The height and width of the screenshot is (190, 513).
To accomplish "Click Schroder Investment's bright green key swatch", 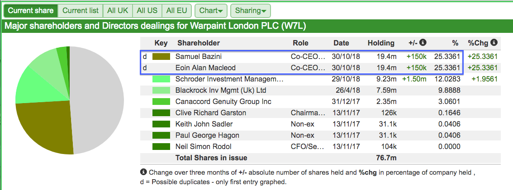I will click(161, 79).
